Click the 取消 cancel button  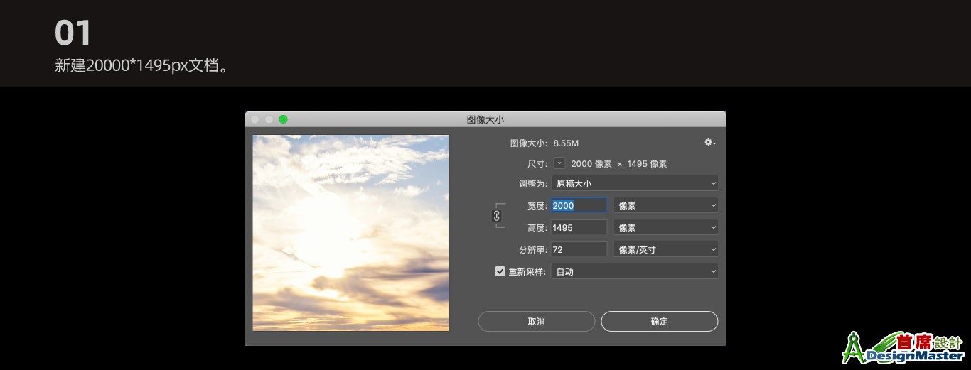[536, 321]
